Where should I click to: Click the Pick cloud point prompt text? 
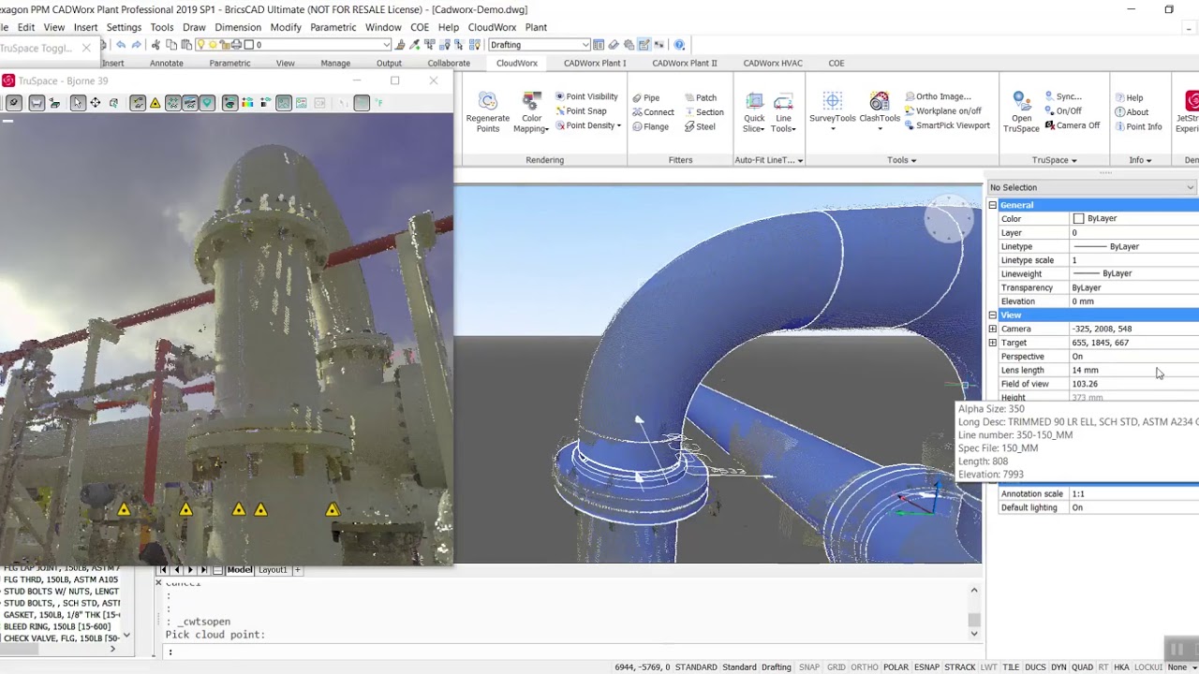(215, 635)
